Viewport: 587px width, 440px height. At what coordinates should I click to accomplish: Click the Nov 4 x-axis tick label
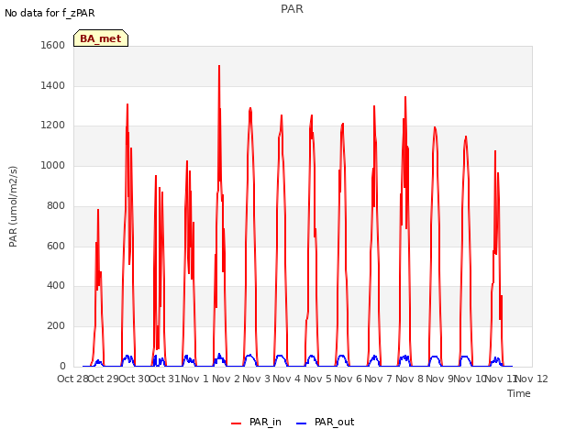286,379
